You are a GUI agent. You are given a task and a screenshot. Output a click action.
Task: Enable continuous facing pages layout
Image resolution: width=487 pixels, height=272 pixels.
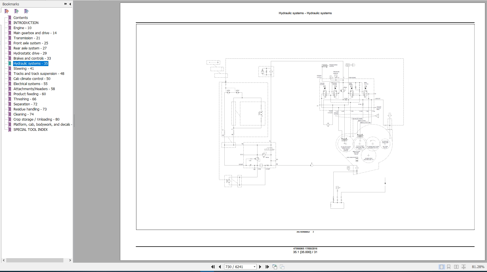click(464, 267)
